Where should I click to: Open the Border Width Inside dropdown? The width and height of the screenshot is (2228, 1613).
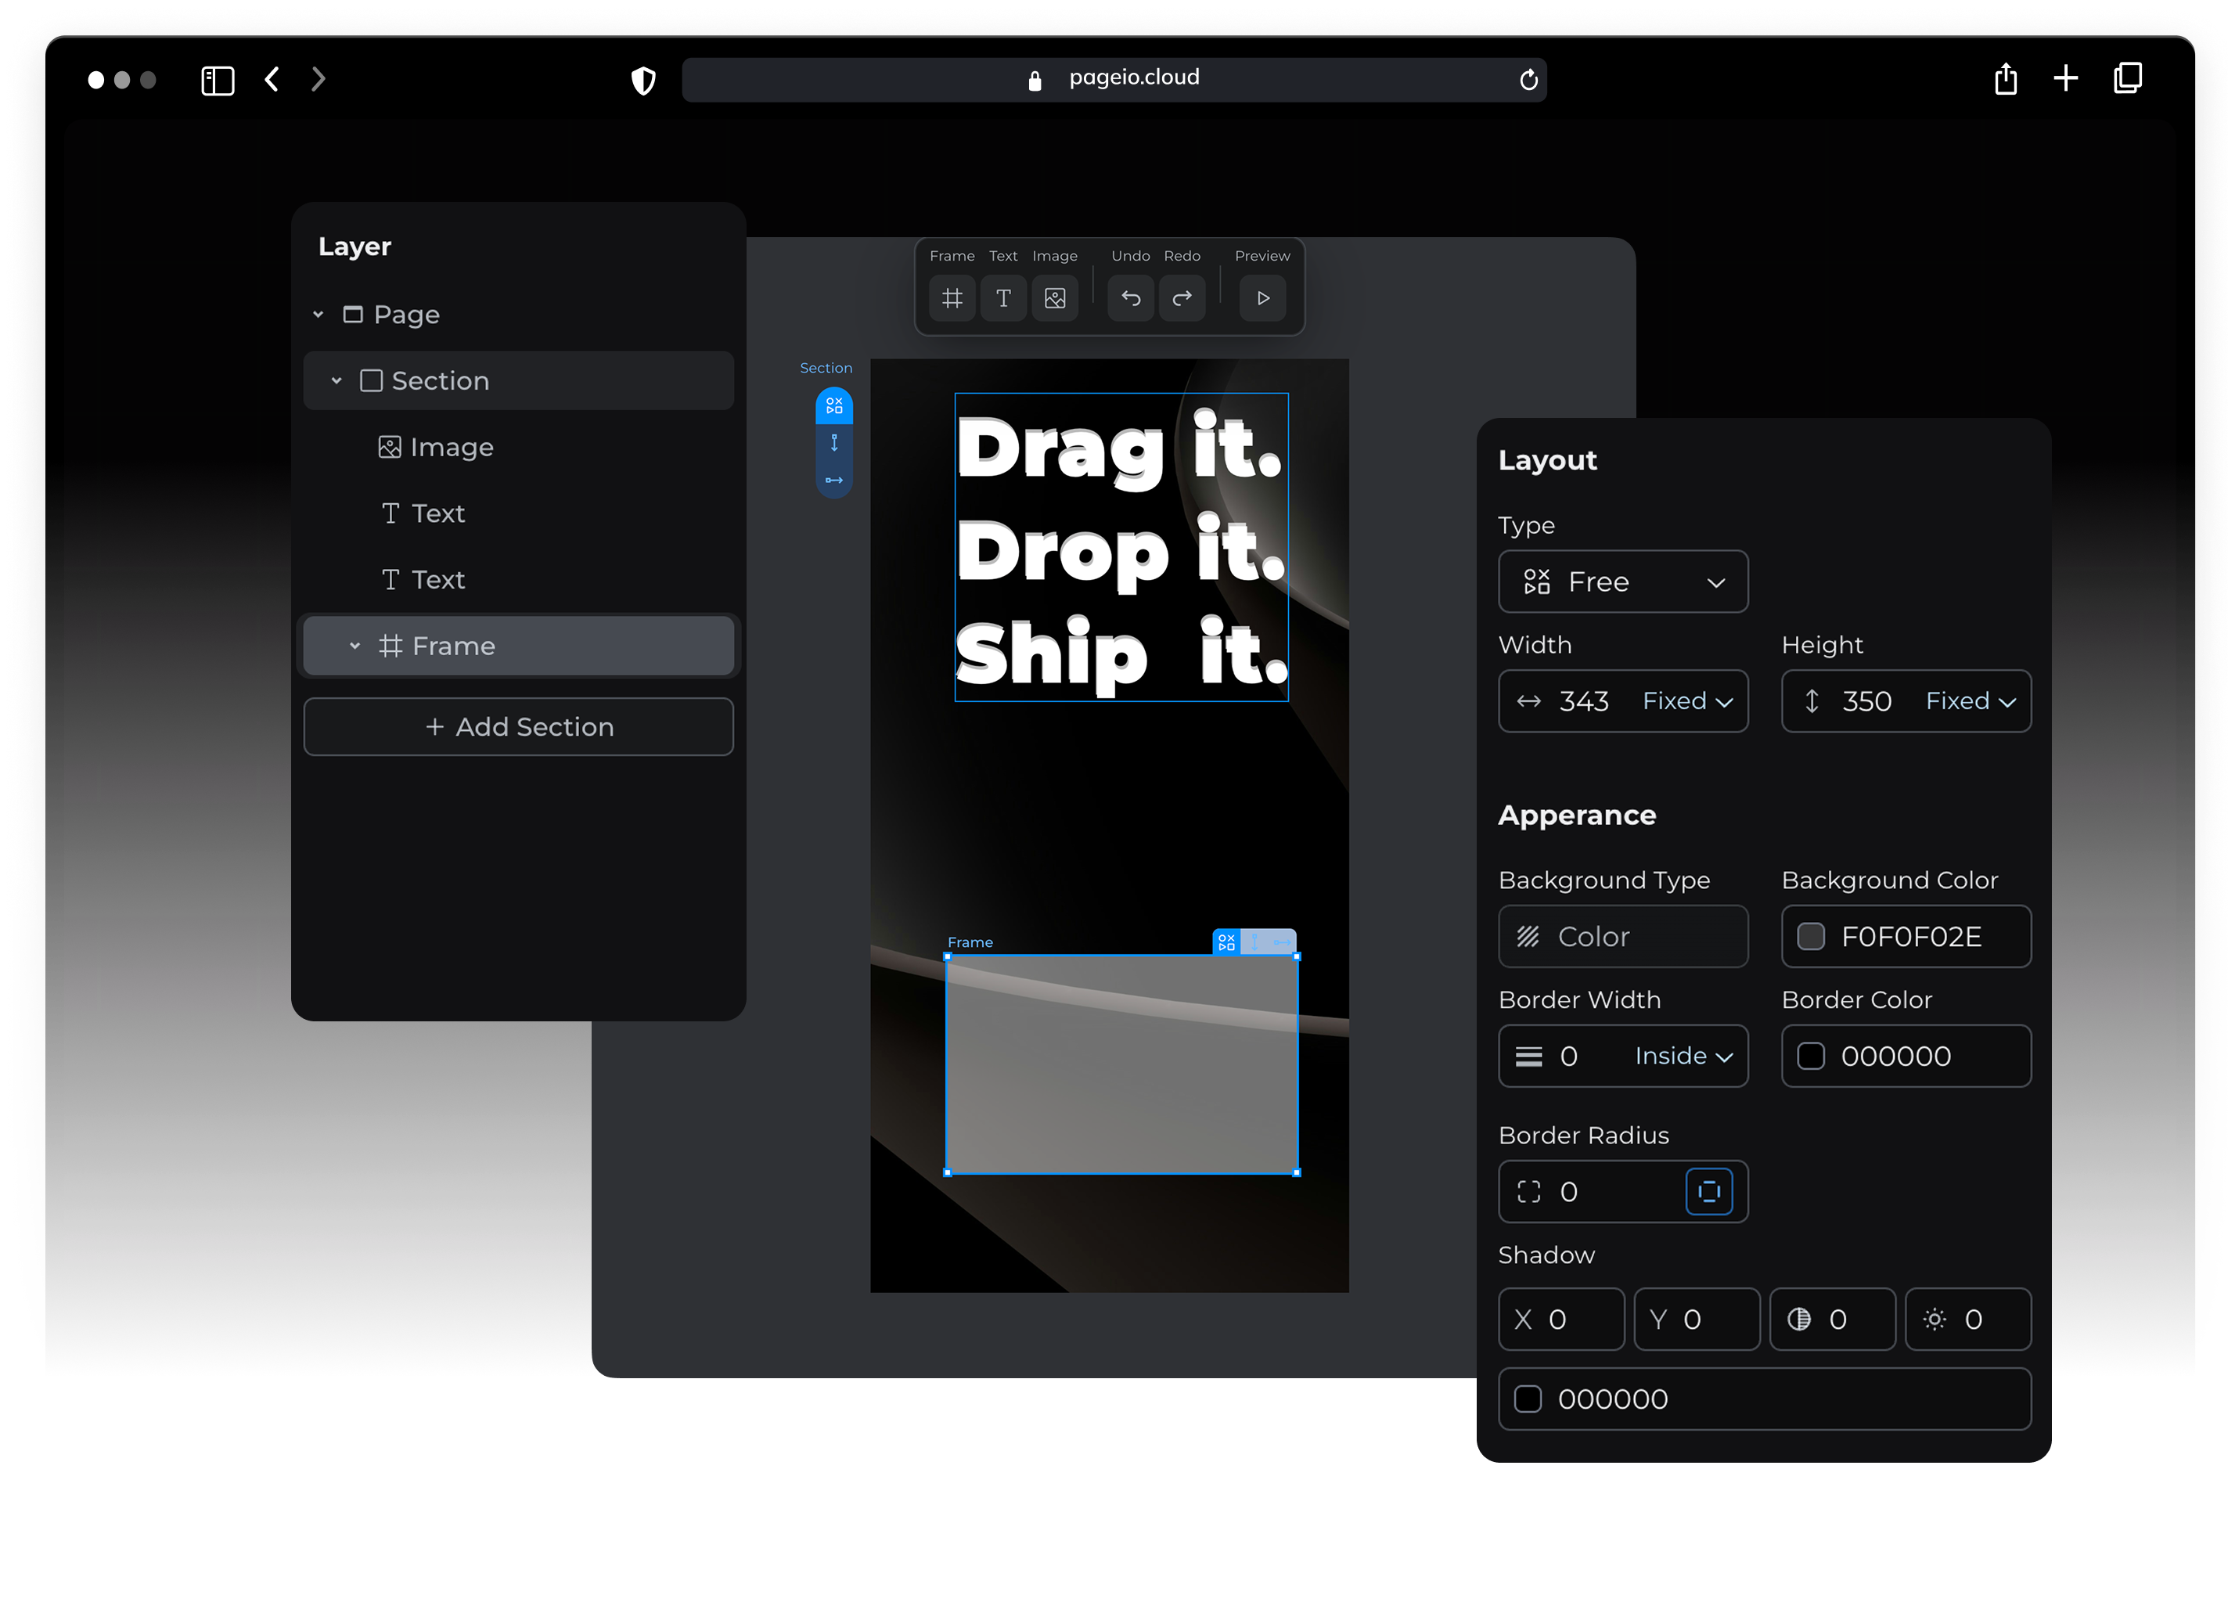click(x=1684, y=1056)
